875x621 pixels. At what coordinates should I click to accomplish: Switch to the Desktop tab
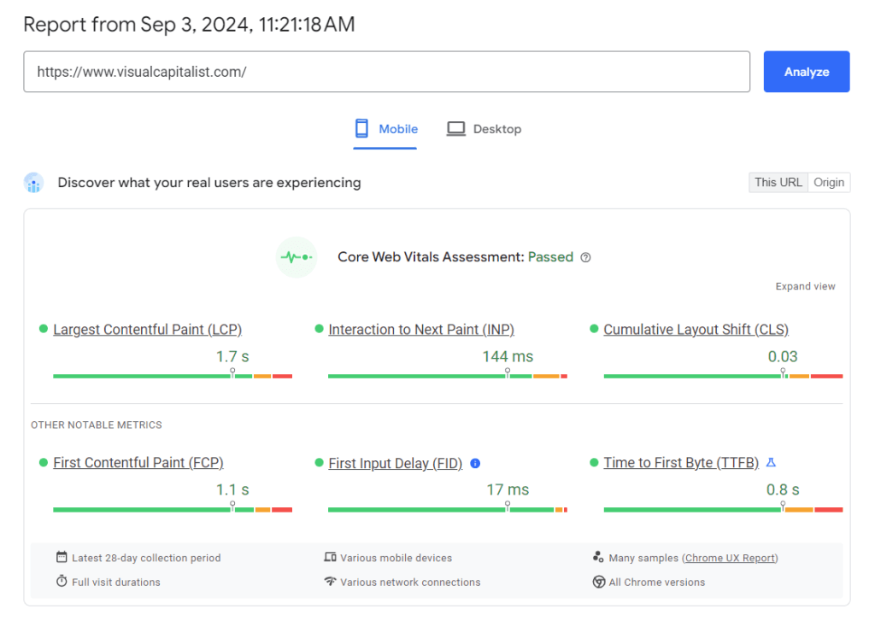(484, 128)
